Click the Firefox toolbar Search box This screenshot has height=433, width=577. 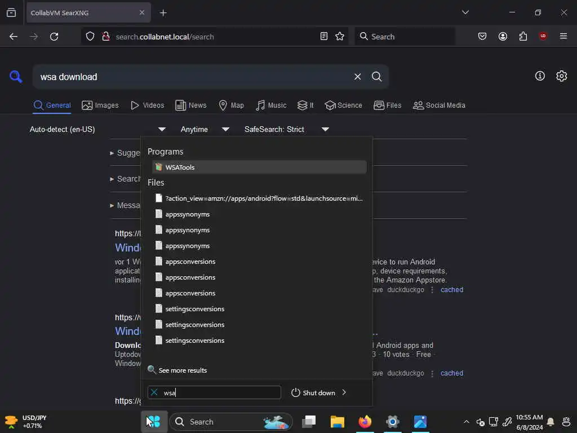(405, 37)
